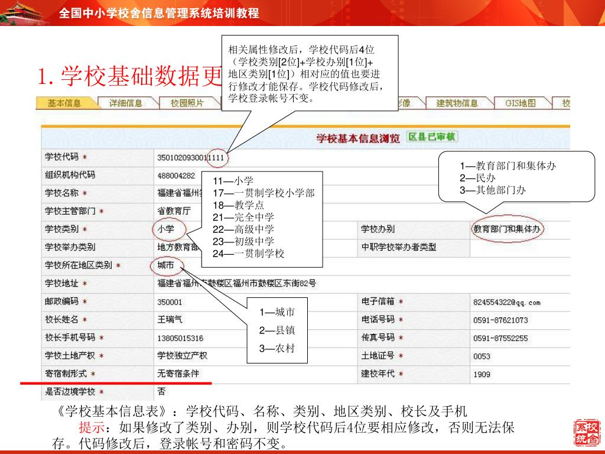Select the 小学 school type value
This screenshot has height=454, width=605.
[x=165, y=229]
